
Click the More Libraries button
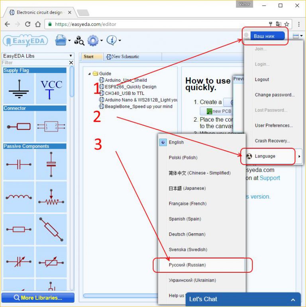pyautogui.click(x=38, y=298)
